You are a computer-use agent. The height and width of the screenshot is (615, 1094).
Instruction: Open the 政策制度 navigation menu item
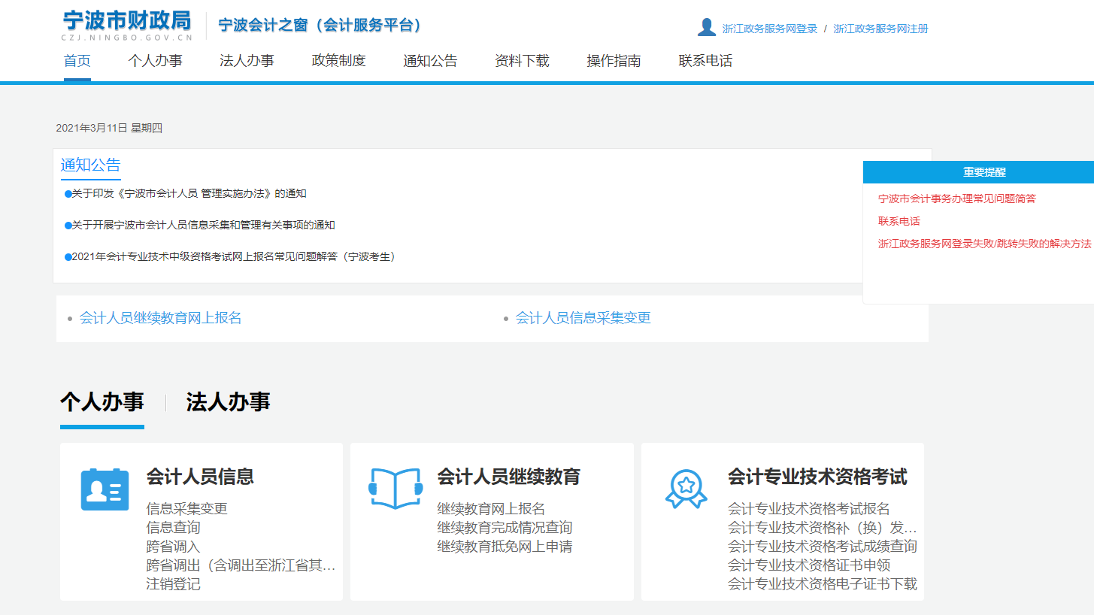coord(338,61)
